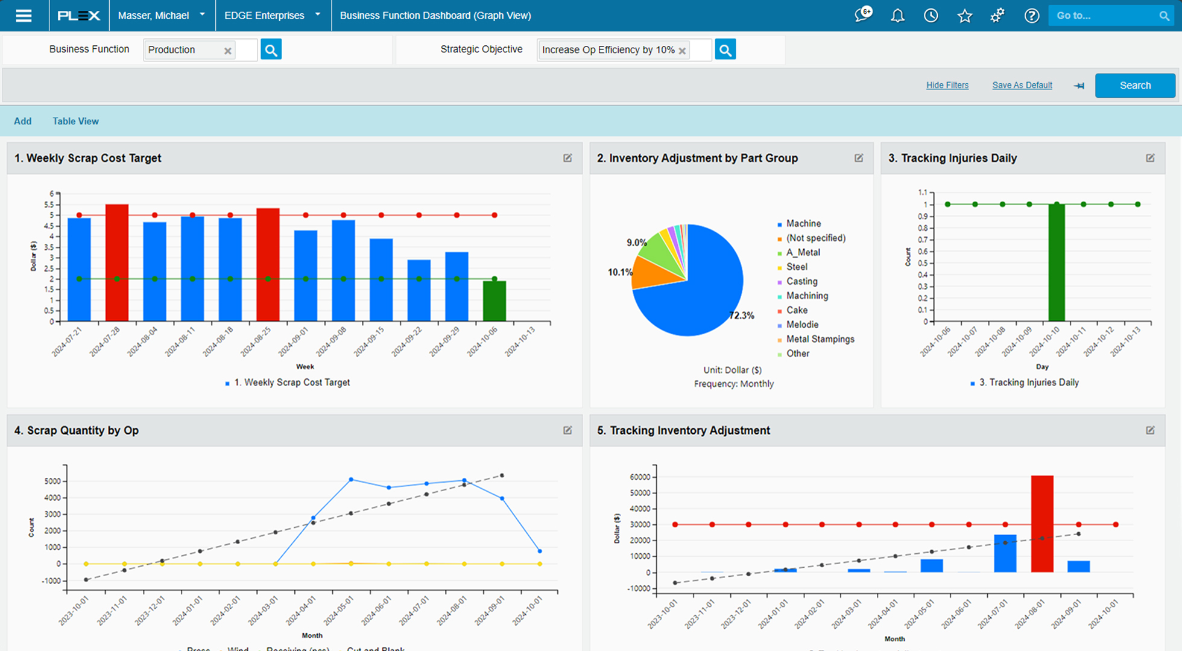The image size is (1182, 651).
Task: Switch to Table View
Action: (x=75, y=121)
